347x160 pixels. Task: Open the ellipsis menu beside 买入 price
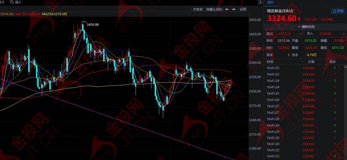point(344,34)
